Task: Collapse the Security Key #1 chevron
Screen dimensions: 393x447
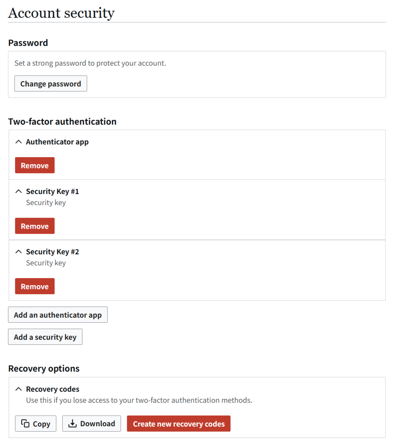Action: (x=18, y=191)
